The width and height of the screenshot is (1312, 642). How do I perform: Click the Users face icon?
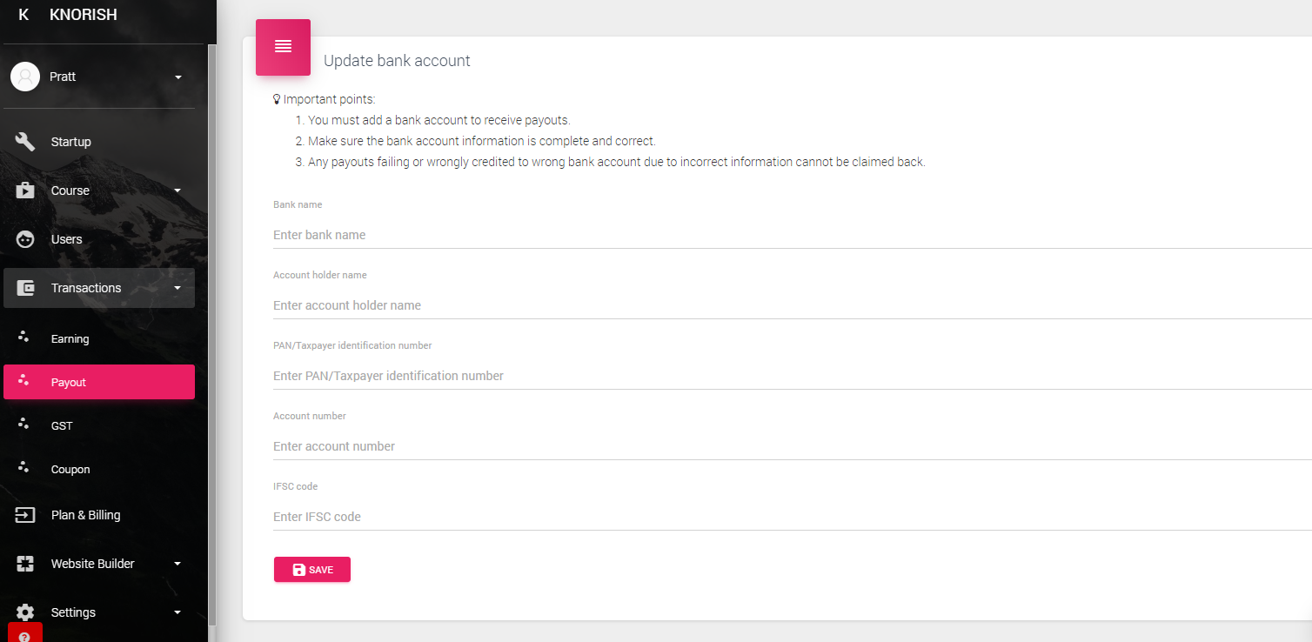coord(25,239)
